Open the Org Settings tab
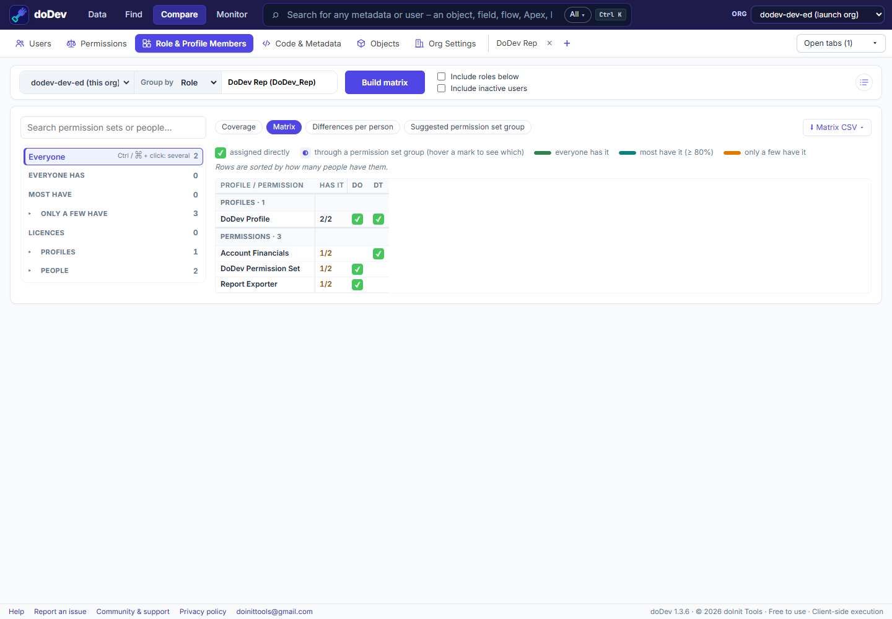 coord(445,43)
